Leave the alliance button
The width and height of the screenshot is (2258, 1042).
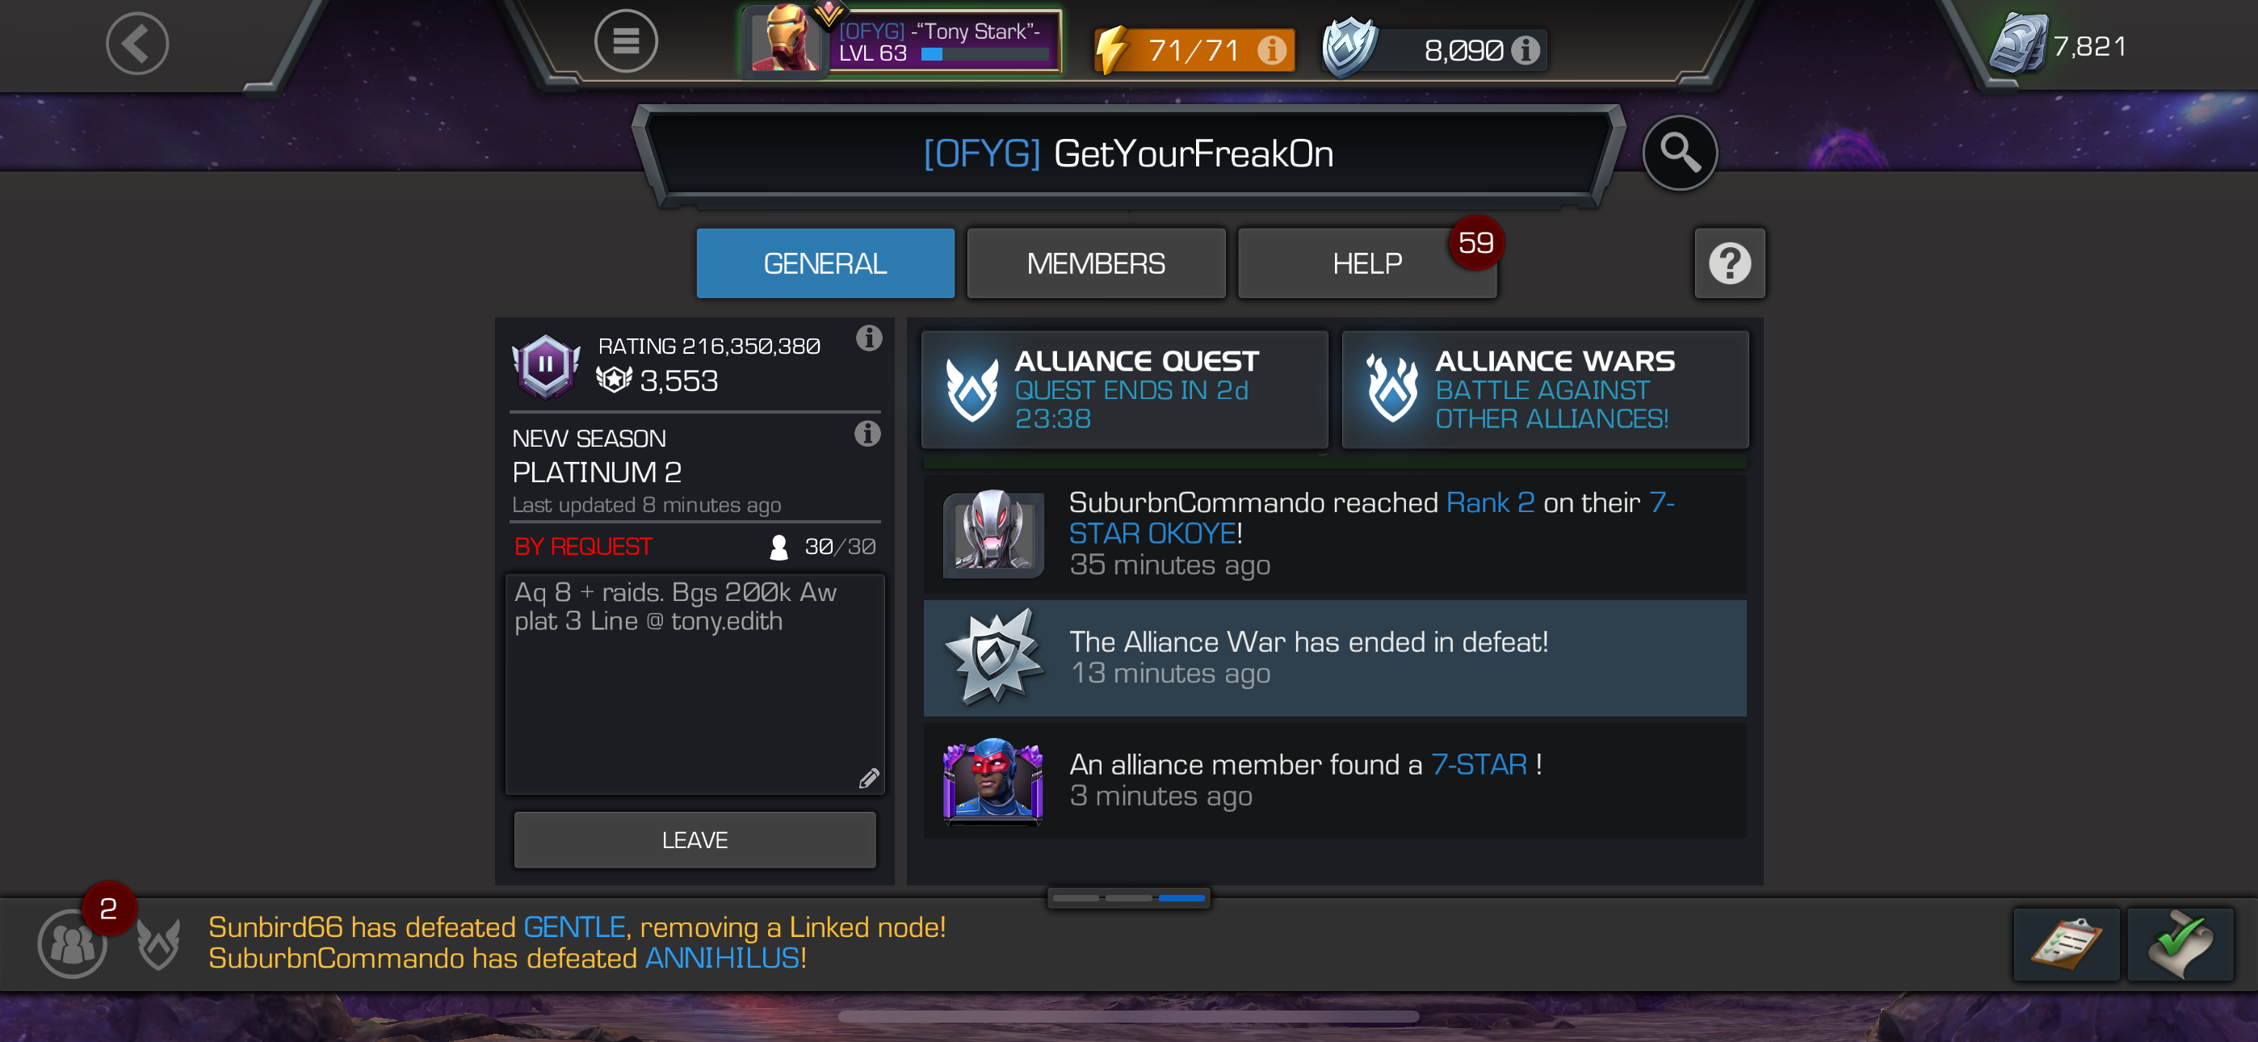click(x=695, y=839)
